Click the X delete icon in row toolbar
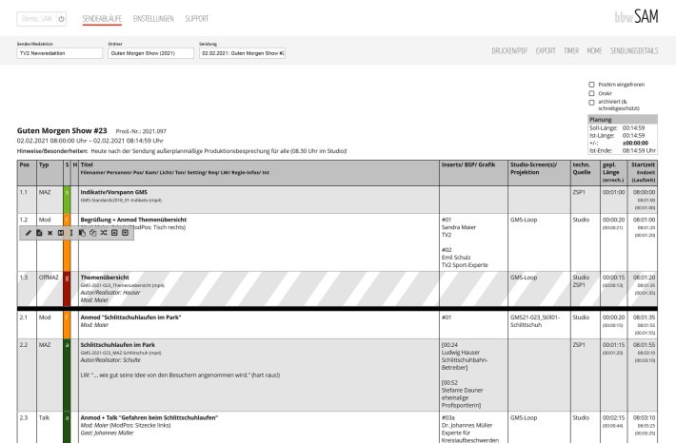 [50, 233]
